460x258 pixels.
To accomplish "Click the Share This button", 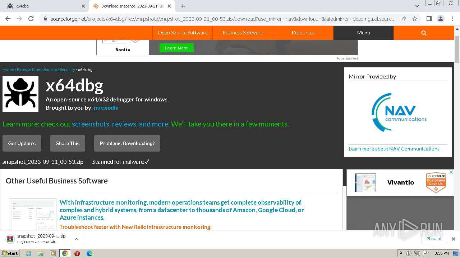I will click(68, 143).
